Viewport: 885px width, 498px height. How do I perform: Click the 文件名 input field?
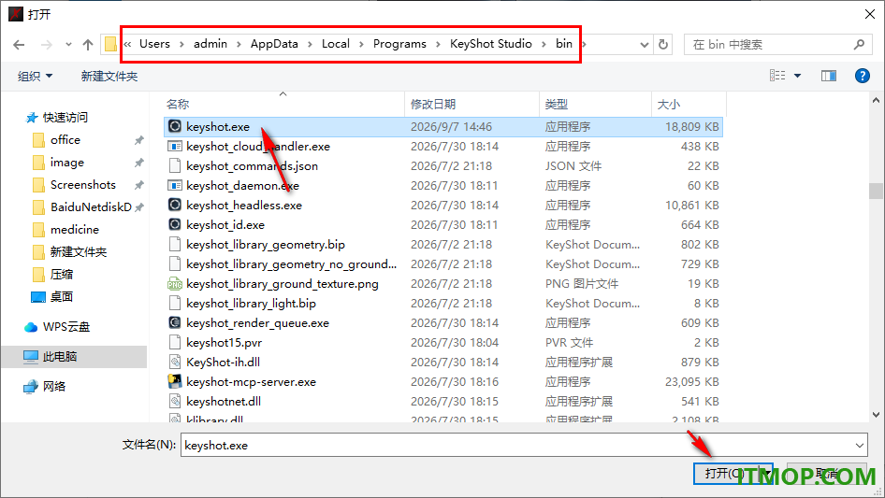[524, 445]
